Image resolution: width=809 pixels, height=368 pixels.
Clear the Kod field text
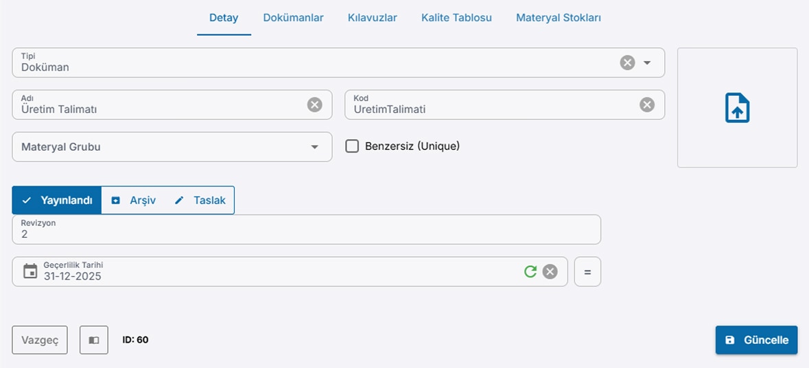pos(647,105)
